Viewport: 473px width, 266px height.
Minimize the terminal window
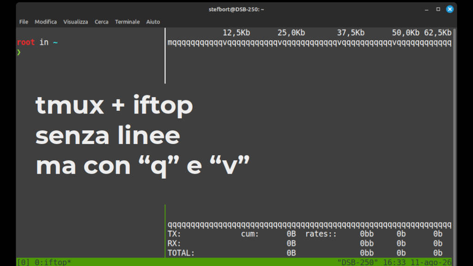pyautogui.click(x=426, y=9)
